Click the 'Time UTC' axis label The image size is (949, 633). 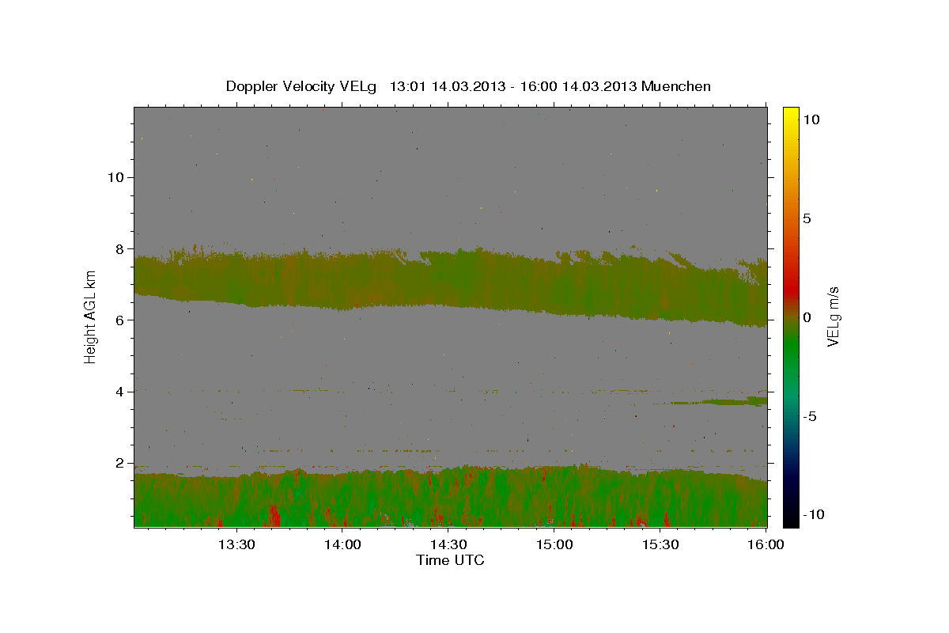[x=450, y=560]
